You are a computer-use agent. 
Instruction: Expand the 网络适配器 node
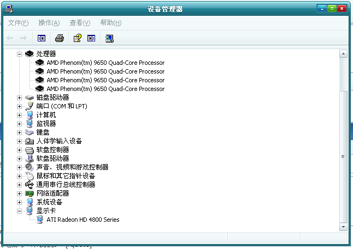pyautogui.click(x=19, y=193)
